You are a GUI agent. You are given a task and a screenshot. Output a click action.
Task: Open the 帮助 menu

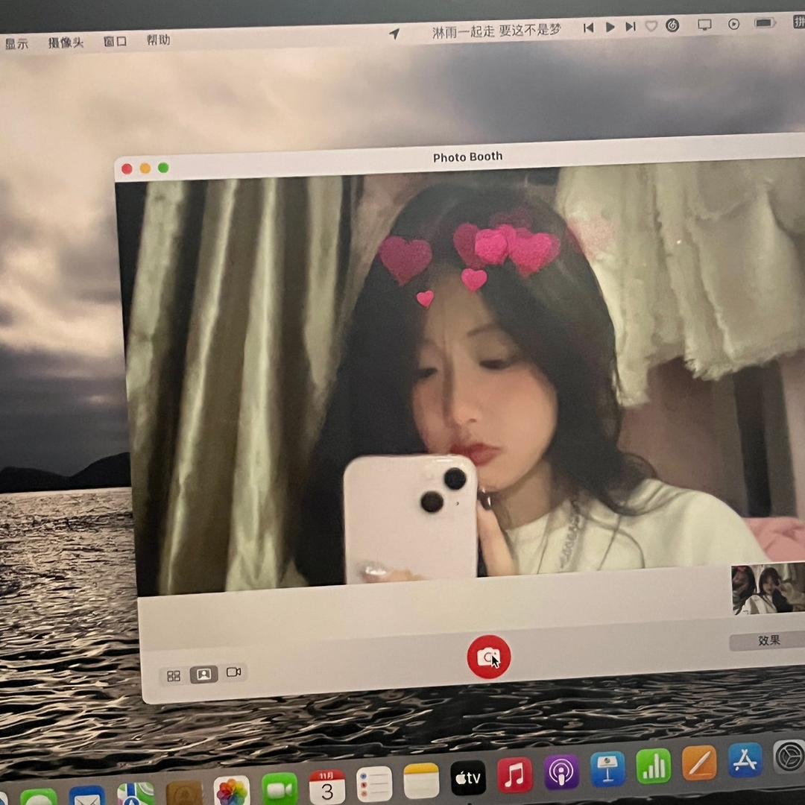tap(158, 40)
